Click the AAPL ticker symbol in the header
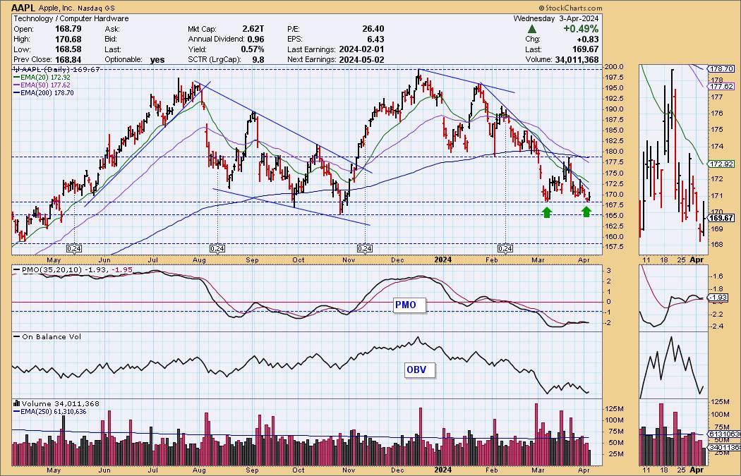 click(23, 8)
